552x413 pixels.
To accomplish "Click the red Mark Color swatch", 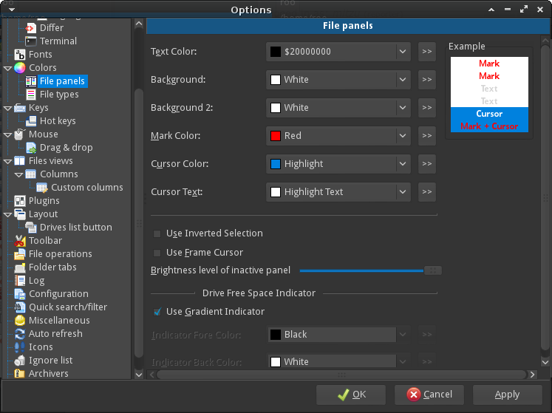I will coord(276,136).
